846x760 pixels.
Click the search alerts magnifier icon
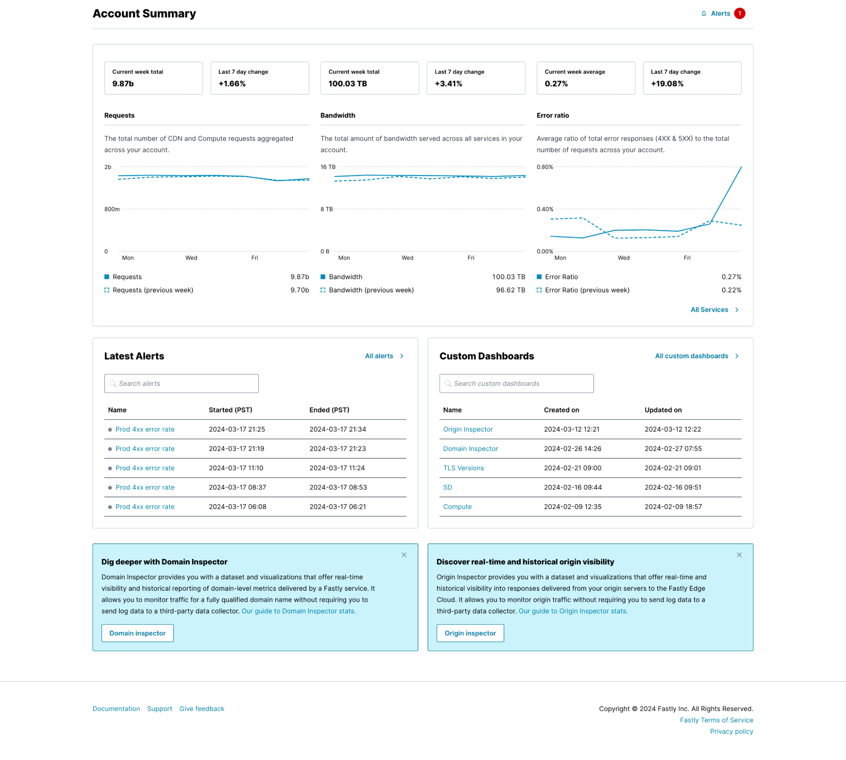pos(113,383)
